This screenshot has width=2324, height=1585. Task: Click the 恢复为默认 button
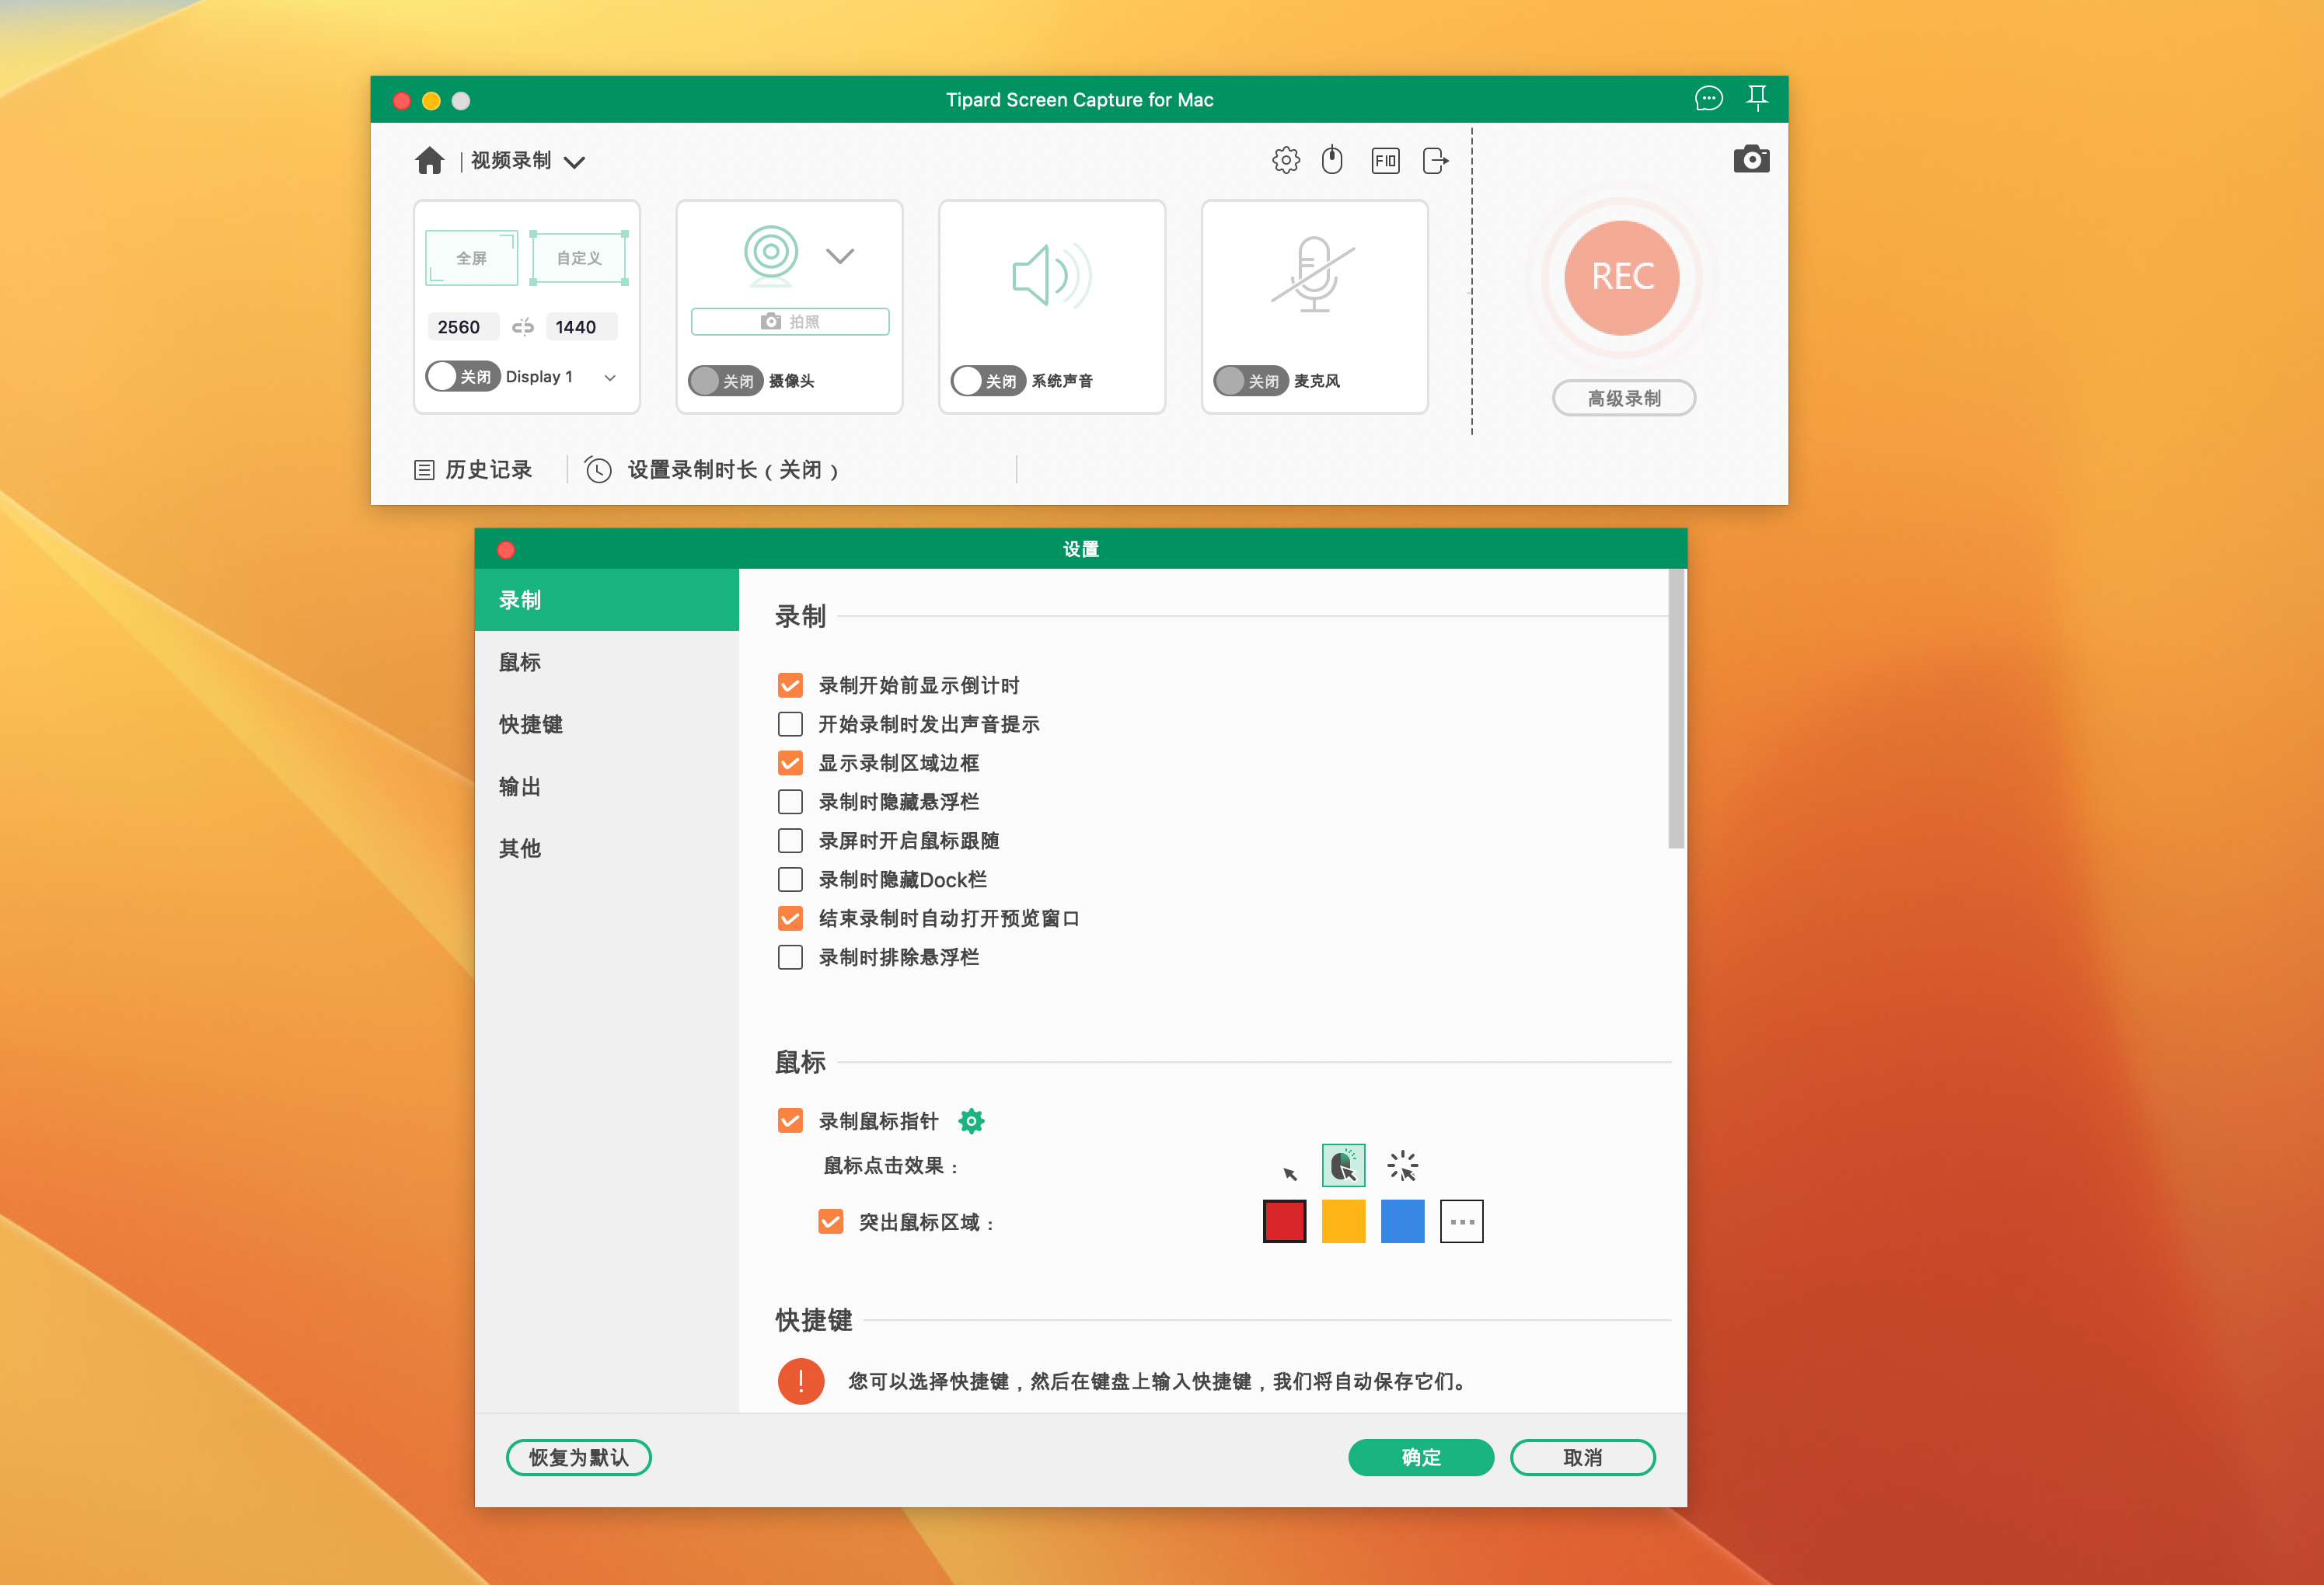coord(578,1457)
